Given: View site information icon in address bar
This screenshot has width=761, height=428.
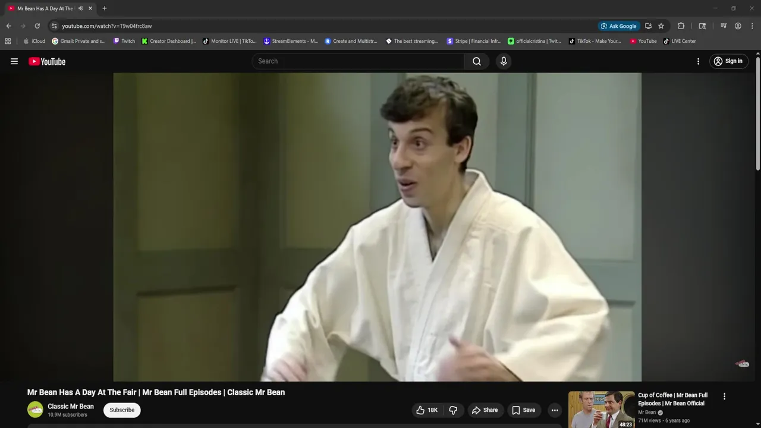Looking at the screenshot, I should click(x=54, y=26).
